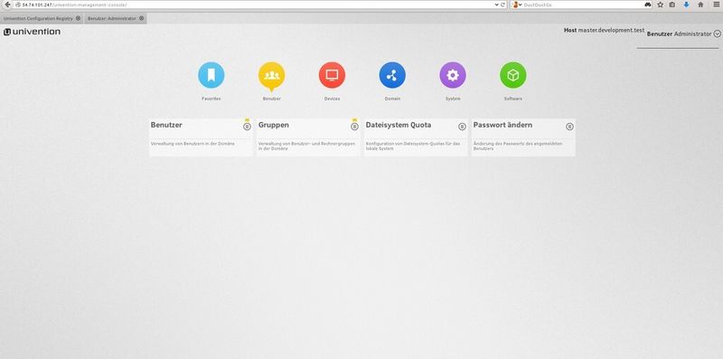Open the purple System category
Screen dimensions: 723x359
tap(453, 75)
